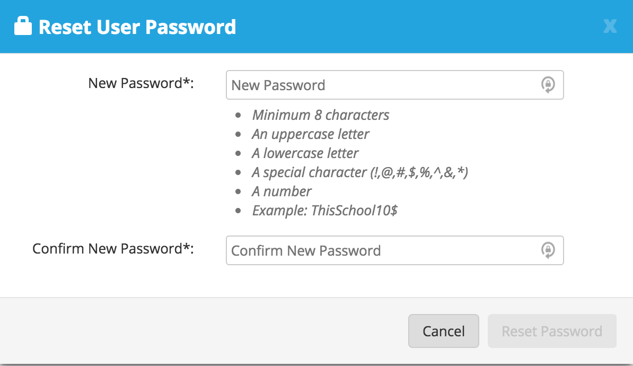Click the 'An uppercase letter' requirement
The height and width of the screenshot is (366, 633).
(311, 134)
